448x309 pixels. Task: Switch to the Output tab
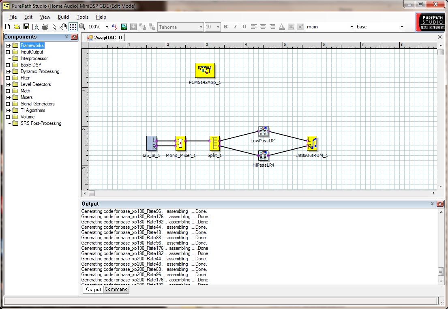click(x=93, y=289)
